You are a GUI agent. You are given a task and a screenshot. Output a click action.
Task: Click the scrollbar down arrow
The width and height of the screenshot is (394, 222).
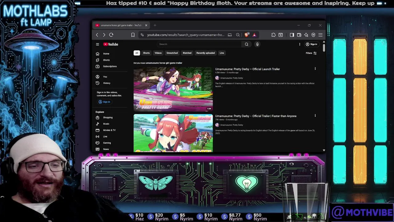point(324,150)
